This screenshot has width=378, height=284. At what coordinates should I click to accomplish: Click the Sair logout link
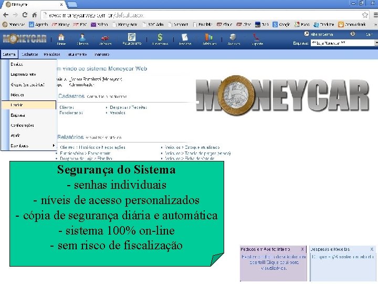click(369, 34)
